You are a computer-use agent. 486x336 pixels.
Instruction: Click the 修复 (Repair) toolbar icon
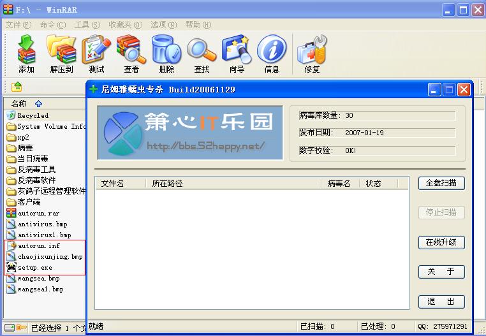tap(312, 54)
